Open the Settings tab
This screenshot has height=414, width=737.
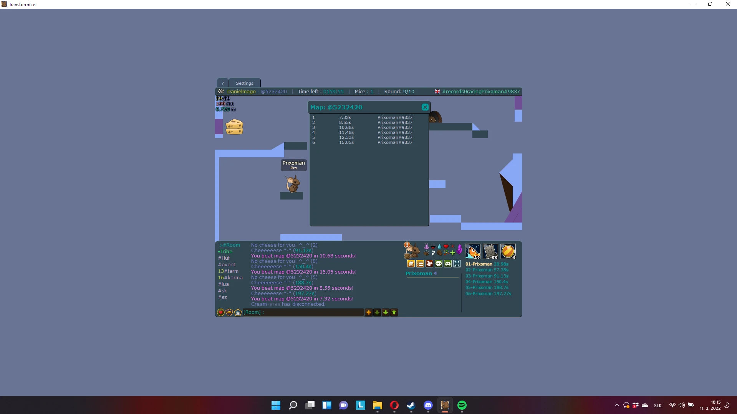point(245,83)
